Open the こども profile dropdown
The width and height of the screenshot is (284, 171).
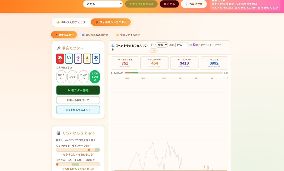pos(103,4)
